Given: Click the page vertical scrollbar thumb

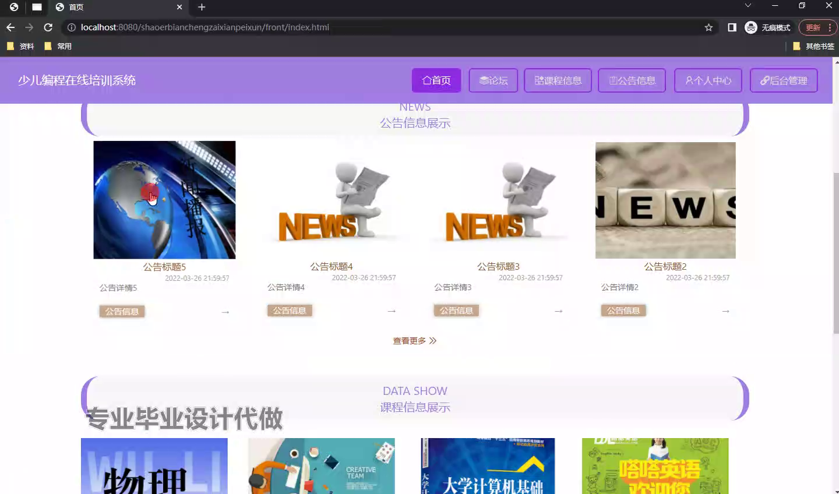Looking at the screenshot, I should [836, 253].
